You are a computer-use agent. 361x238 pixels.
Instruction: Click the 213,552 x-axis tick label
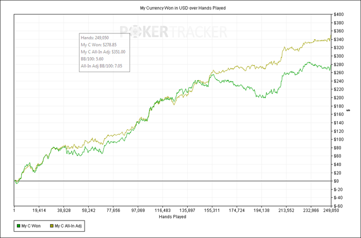(x=286, y=210)
